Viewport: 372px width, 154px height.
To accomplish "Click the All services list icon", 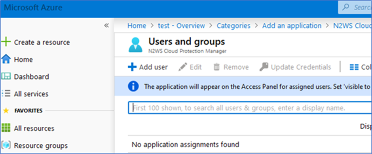I will pos(6,93).
